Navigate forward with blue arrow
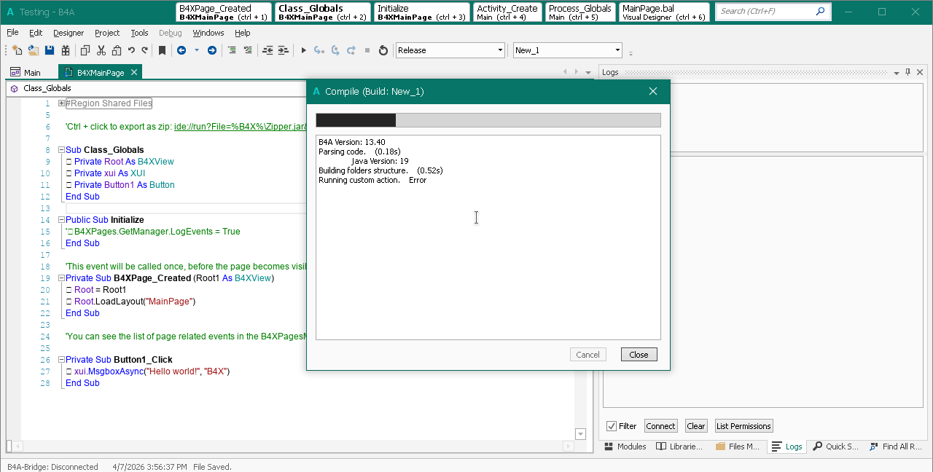 pos(212,50)
